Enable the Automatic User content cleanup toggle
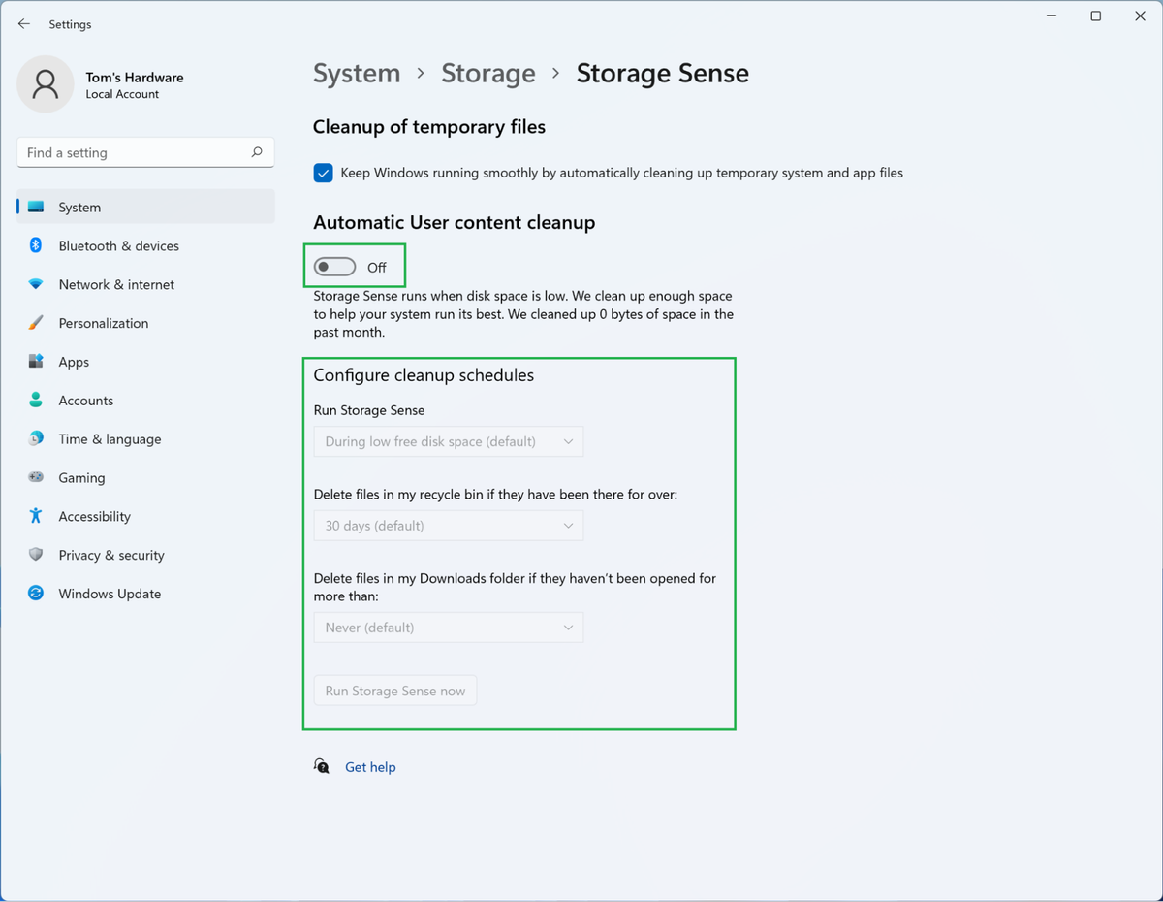 pos(334,265)
